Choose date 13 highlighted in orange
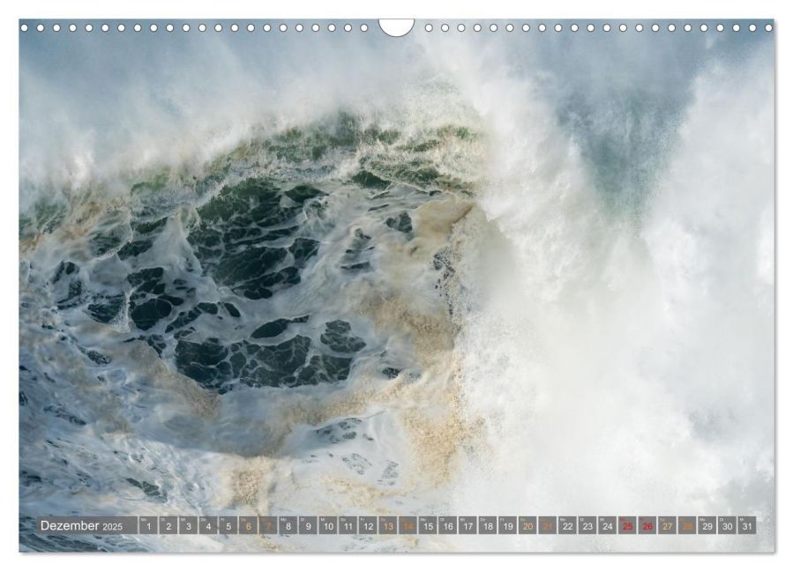This screenshot has height=571, width=793. (388, 526)
